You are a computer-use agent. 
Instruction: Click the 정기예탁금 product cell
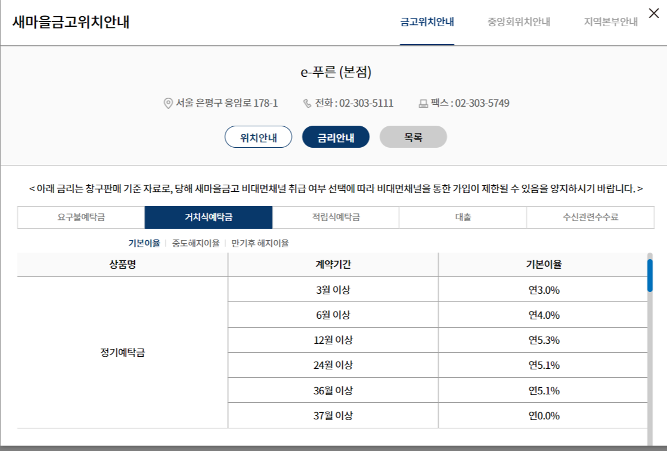coord(123,352)
